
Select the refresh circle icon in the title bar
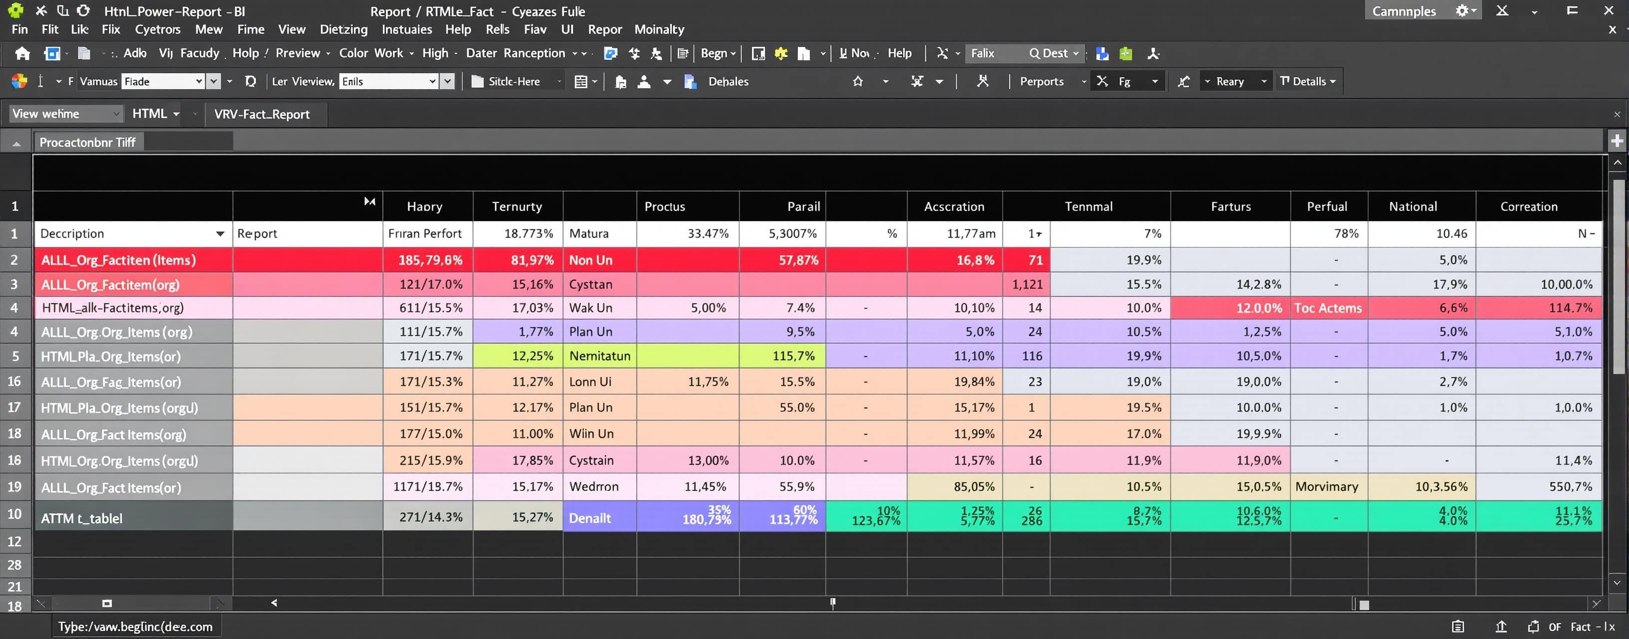(x=83, y=11)
